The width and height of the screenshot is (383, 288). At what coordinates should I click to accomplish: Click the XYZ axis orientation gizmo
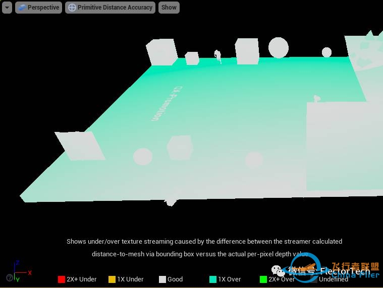click(x=19, y=270)
